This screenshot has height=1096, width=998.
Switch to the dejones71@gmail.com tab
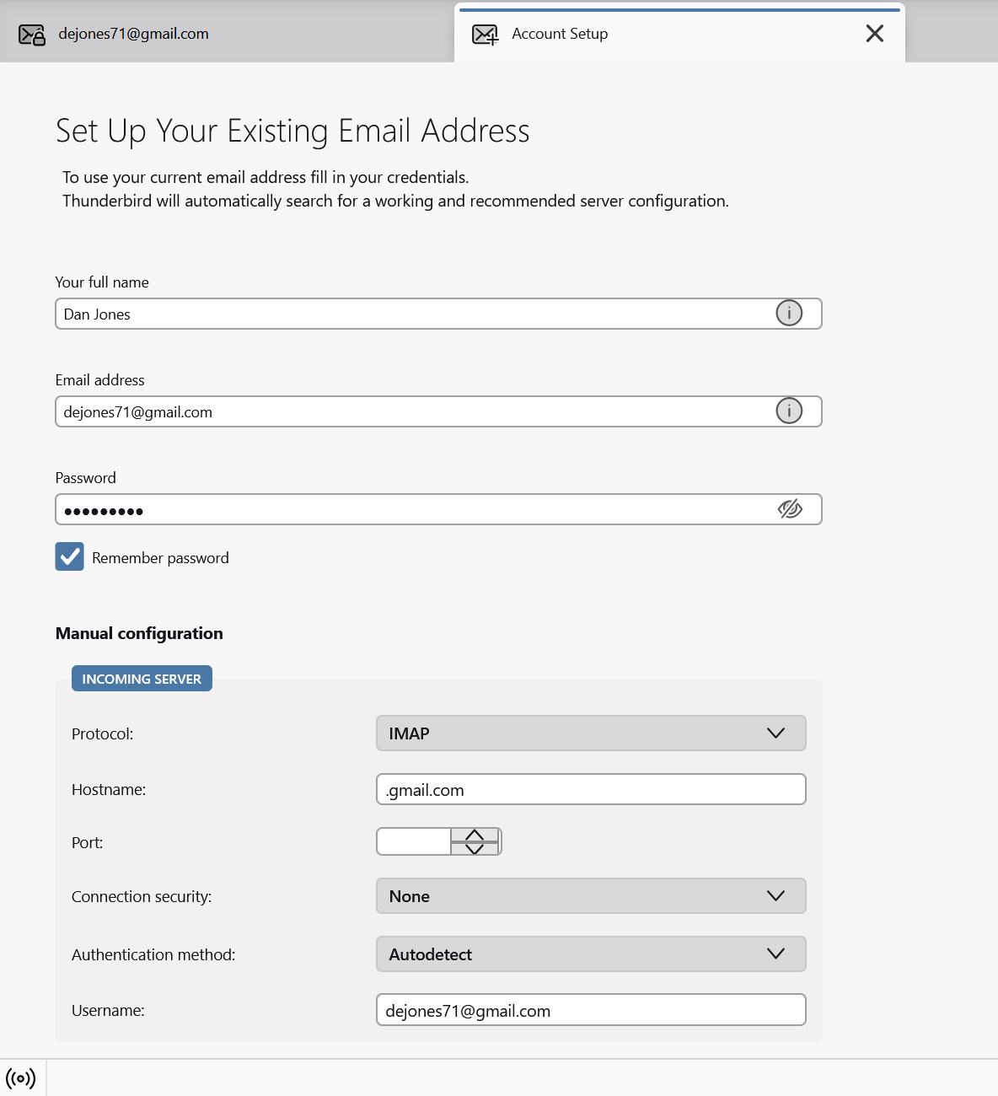(133, 34)
